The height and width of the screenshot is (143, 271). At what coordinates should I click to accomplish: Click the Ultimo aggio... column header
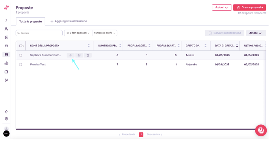253,46
